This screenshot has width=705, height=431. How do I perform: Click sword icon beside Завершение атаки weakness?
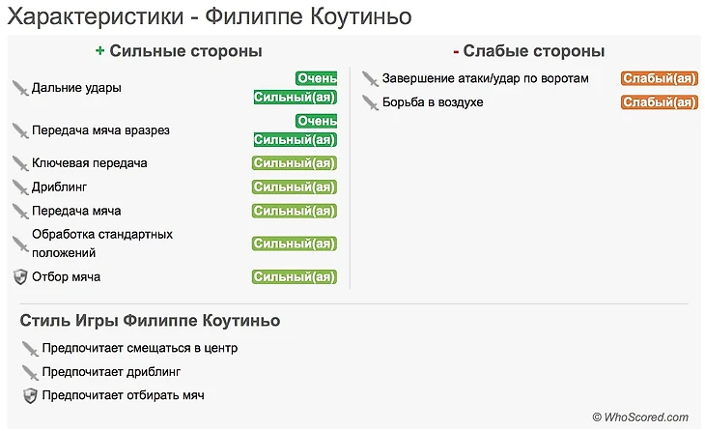370,78
